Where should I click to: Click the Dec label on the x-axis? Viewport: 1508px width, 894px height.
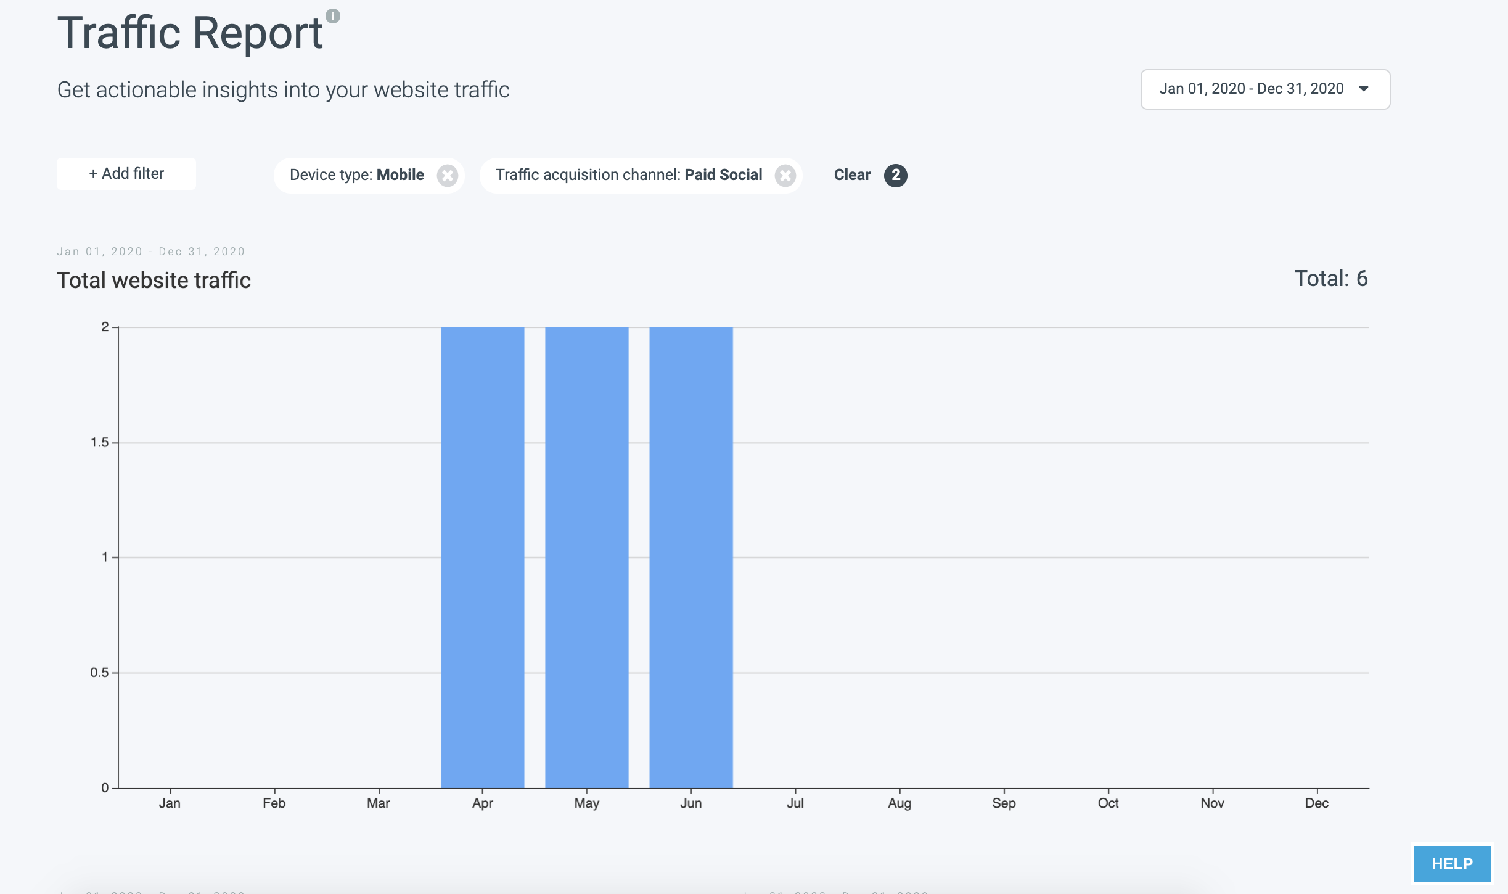pyautogui.click(x=1316, y=803)
